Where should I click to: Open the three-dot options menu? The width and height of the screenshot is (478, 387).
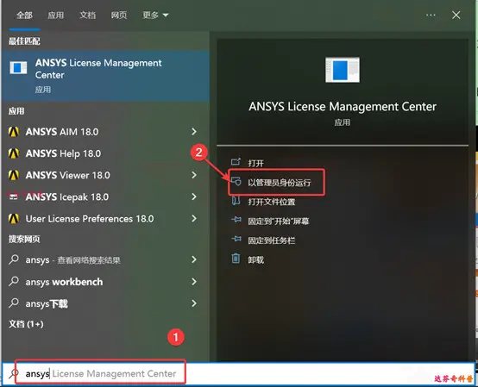431,15
